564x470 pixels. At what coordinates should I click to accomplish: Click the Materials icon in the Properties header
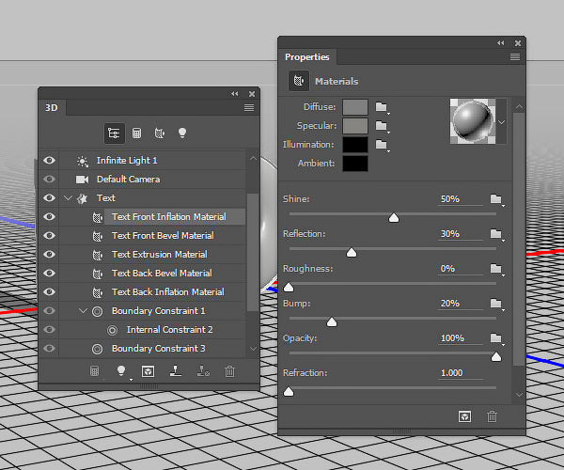(x=299, y=81)
